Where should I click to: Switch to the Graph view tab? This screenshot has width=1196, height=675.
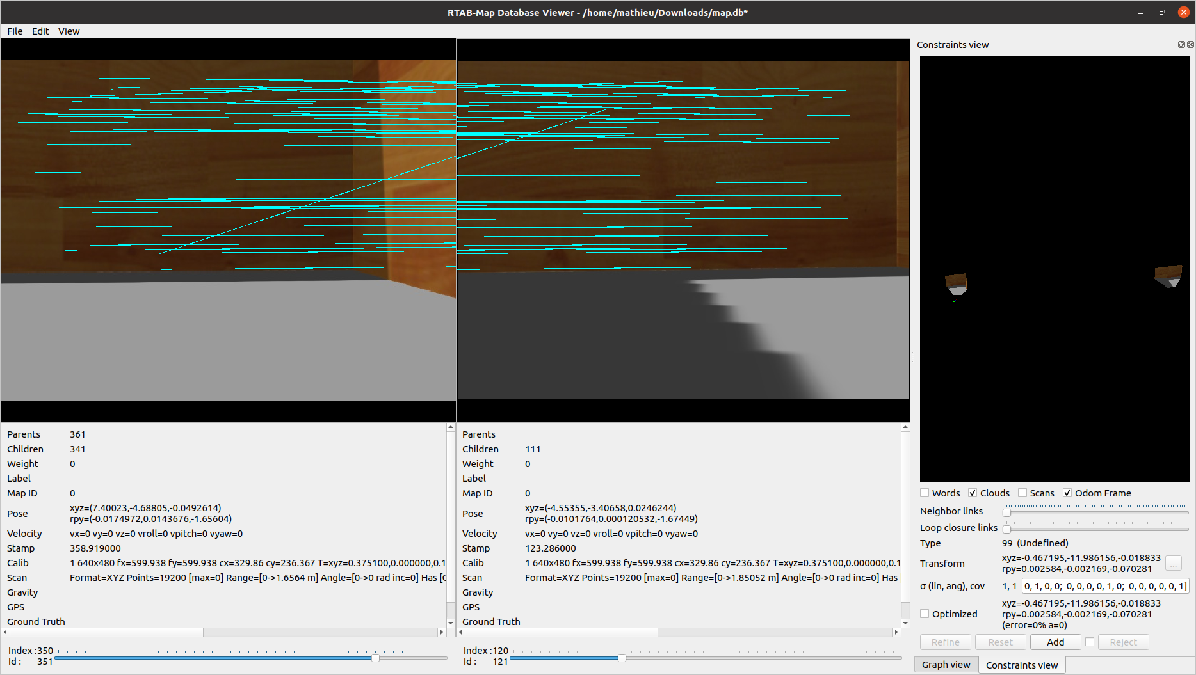click(946, 665)
